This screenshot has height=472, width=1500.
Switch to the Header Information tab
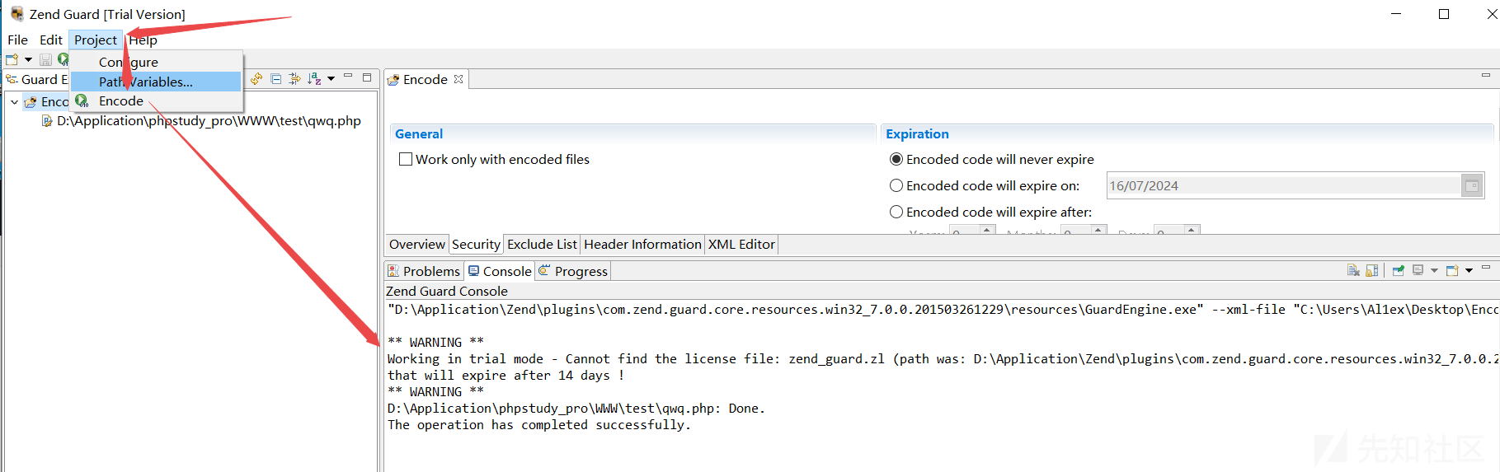click(x=642, y=245)
